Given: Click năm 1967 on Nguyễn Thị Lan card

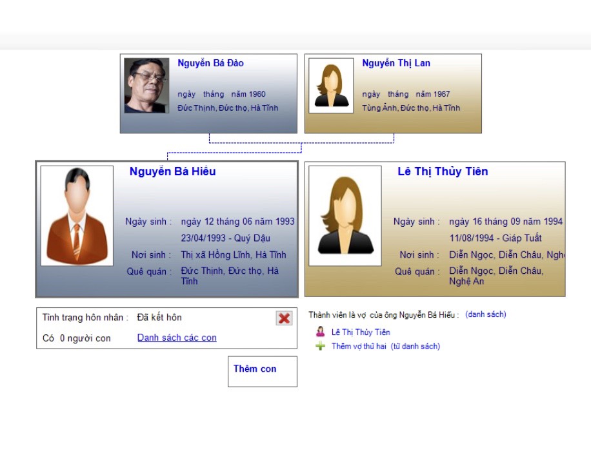Looking at the screenshot, I should pos(433,93).
